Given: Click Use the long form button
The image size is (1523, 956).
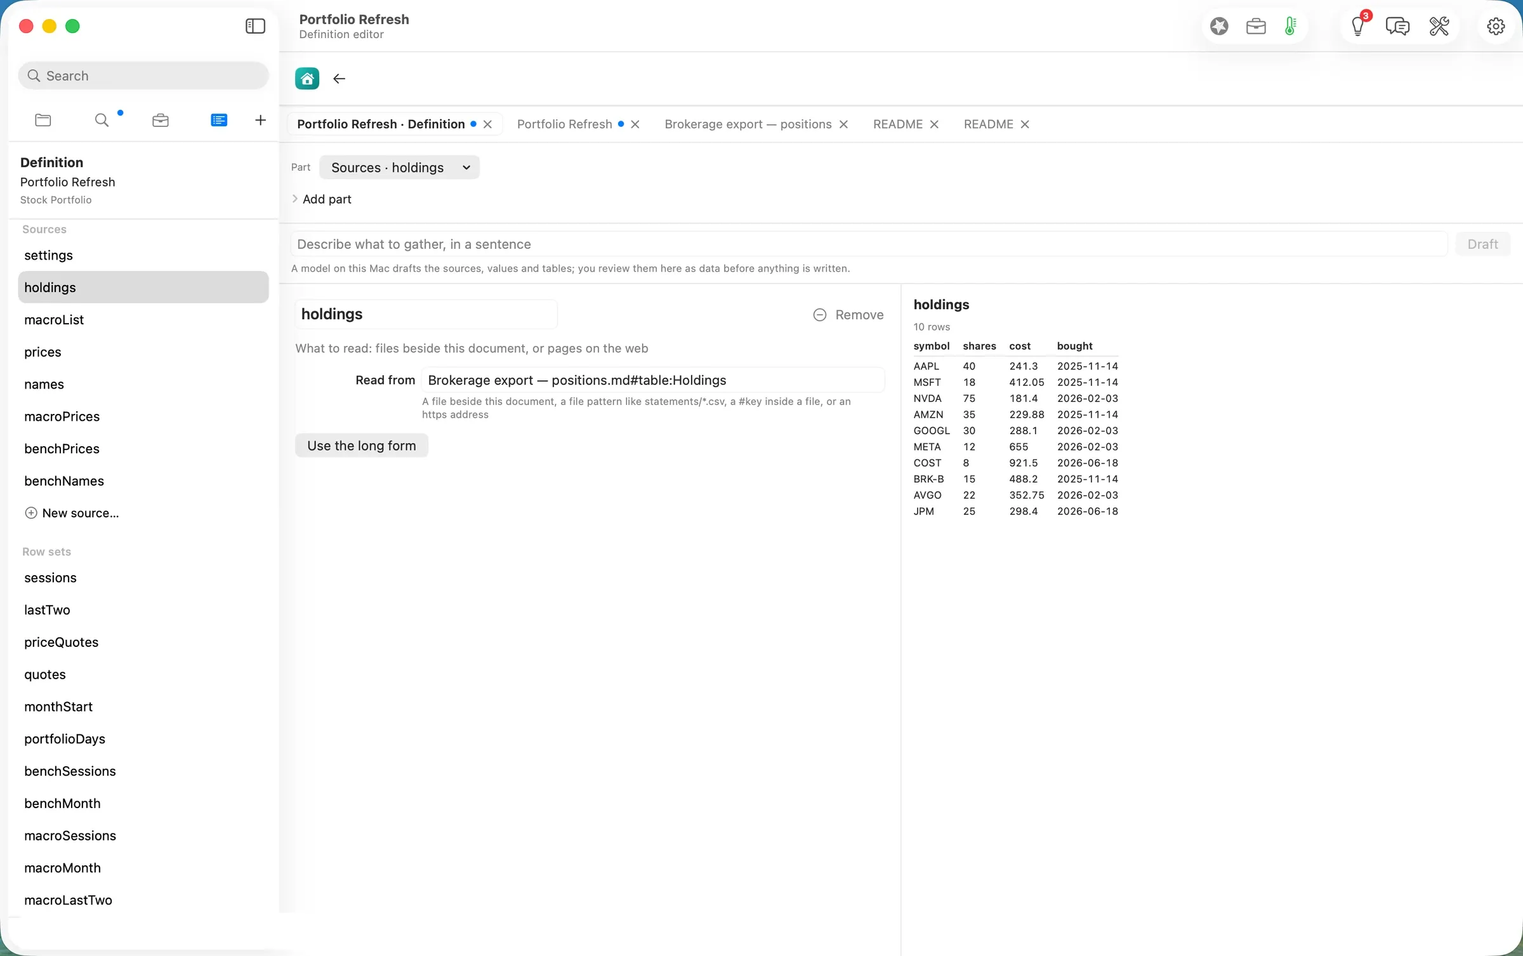Looking at the screenshot, I should tap(362, 446).
